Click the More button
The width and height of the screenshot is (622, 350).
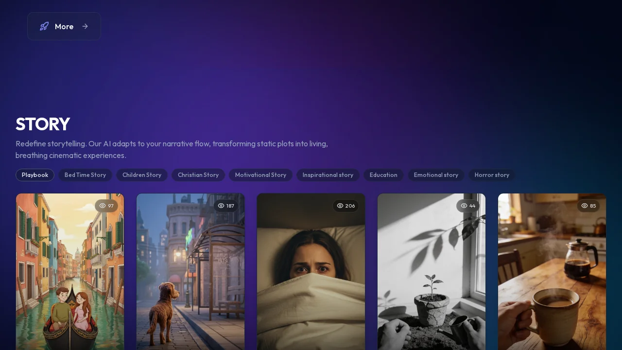[x=64, y=26]
